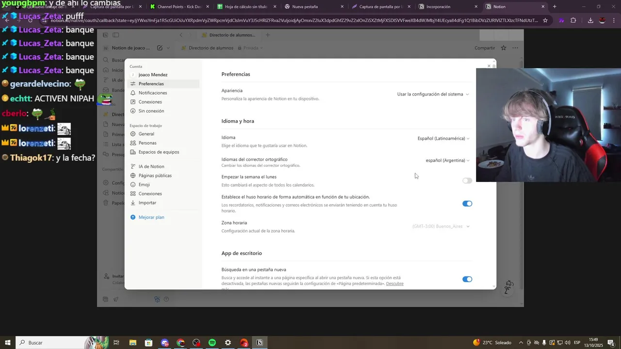This screenshot has width=621, height=349.
Task: Open a new browser tab
Action: click(x=555, y=7)
